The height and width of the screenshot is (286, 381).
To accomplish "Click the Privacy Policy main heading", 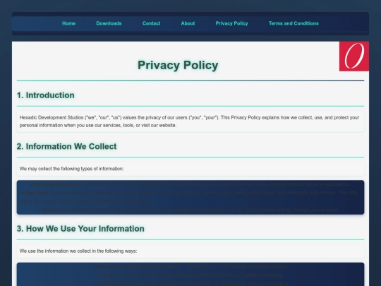I will [x=178, y=65].
